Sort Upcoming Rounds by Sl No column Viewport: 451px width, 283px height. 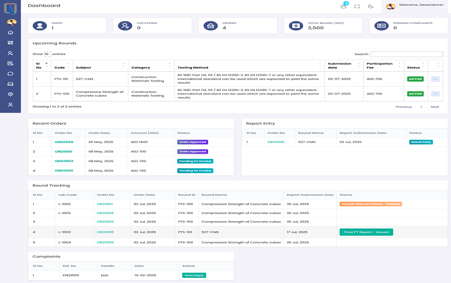41,65
